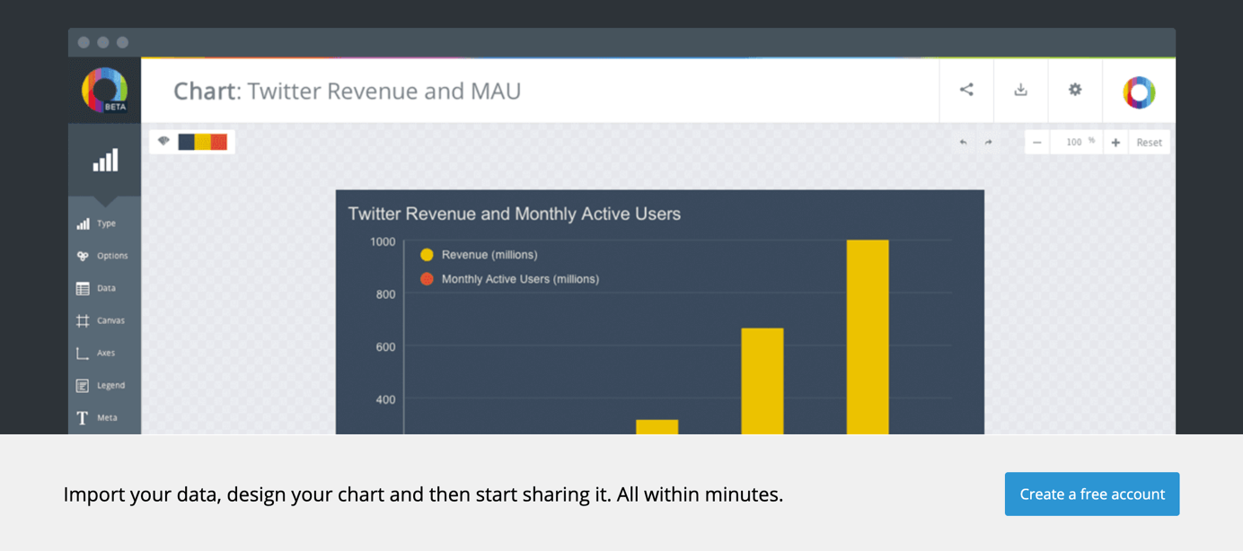Click the "800" y-axis label
This screenshot has height=551, width=1243.
pyautogui.click(x=385, y=294)
